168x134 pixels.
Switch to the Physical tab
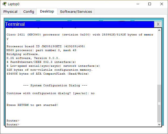coord(10,11)
